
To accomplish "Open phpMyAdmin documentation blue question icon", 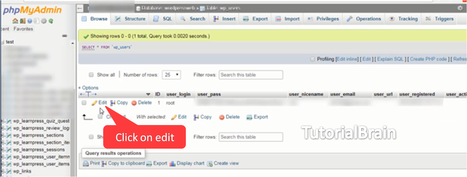I will [x=29, y=21].
